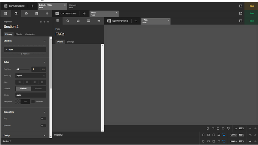The height and width of the screenshot is (145, 258).
Task: Click the Add Row button
Action: [x=25, y=54]
